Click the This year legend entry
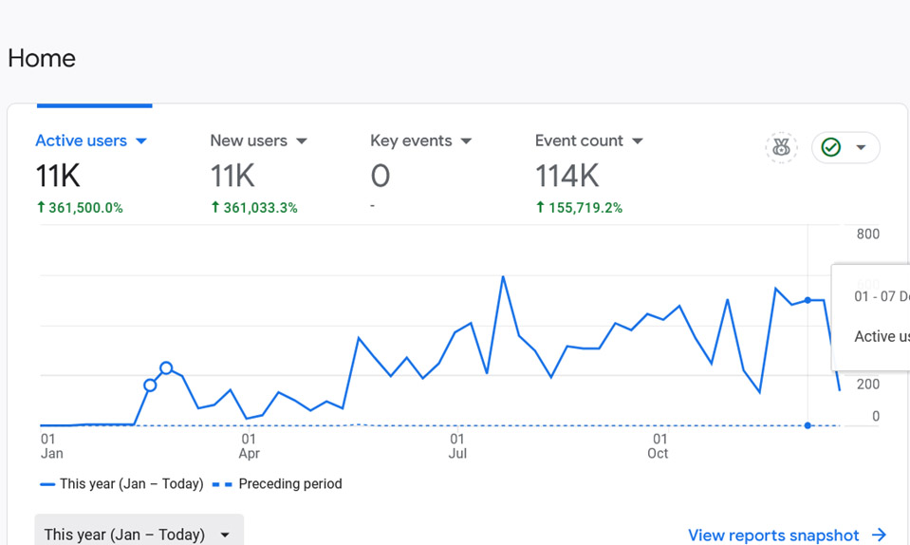Screen dimensions: 910x545 pos(121,484)
